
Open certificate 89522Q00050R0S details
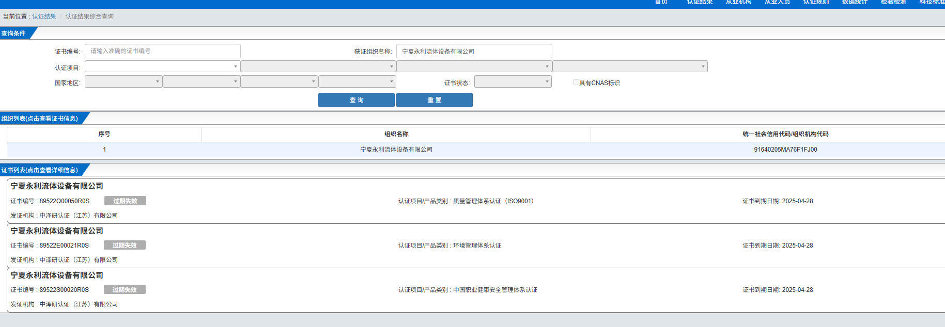[x=65, y=201]
